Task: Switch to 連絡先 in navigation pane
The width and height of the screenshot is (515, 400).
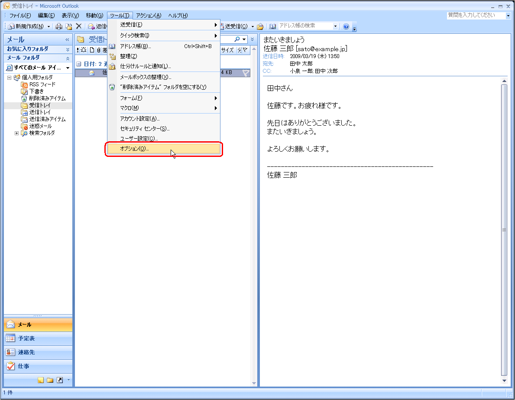Action: [x=38, y=352]
